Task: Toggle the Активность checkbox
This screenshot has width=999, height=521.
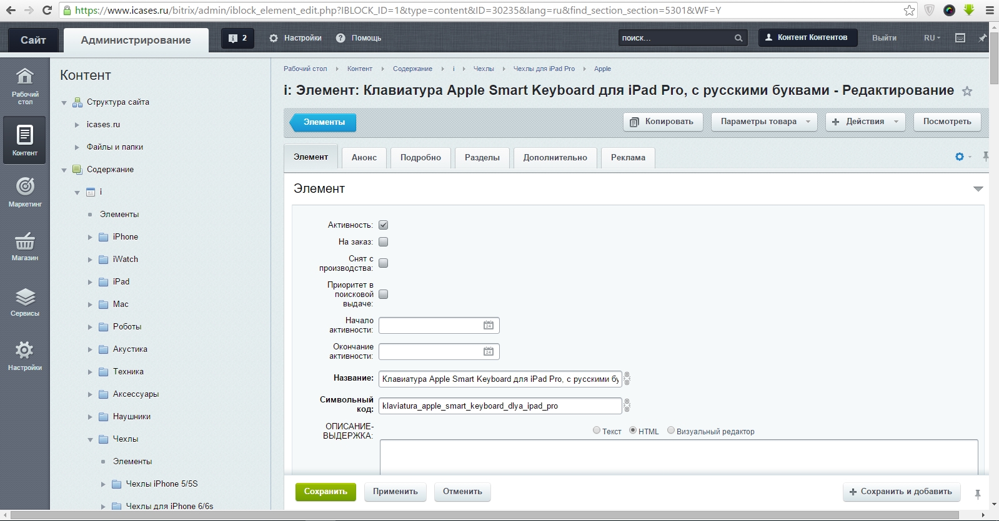Action: click(384, 225)
